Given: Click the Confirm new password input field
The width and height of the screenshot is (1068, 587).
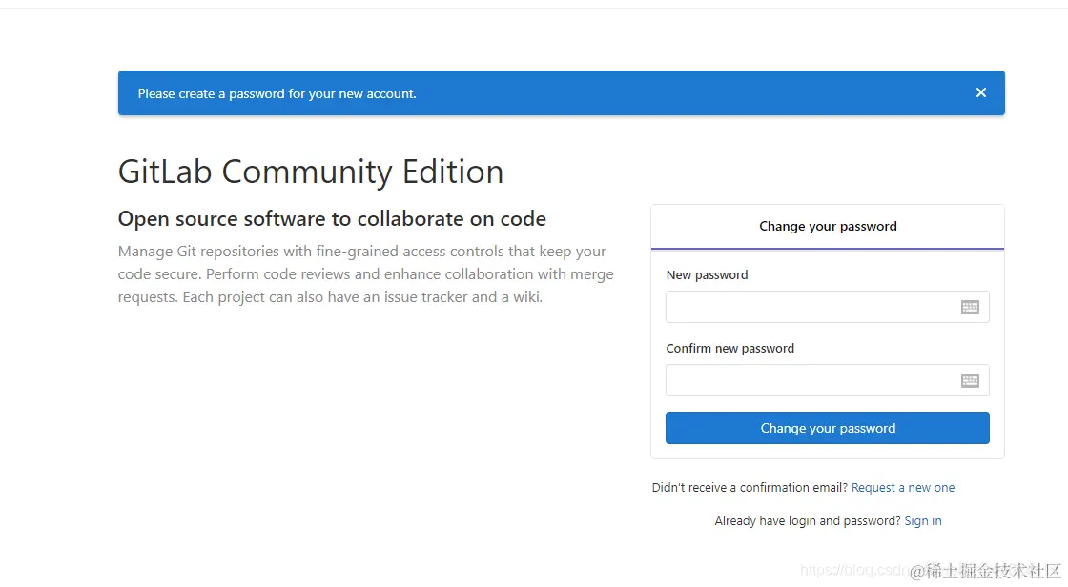Looking at the screenshot, I should 827,380.
